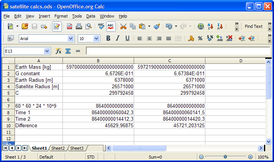This screenshot has width=274, height=162.
Task: Export directly as PDF
Action: (69, 26)
